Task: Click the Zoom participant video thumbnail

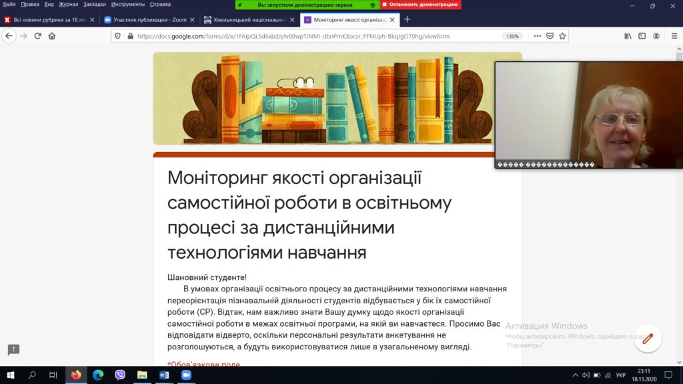Action: 588,113
